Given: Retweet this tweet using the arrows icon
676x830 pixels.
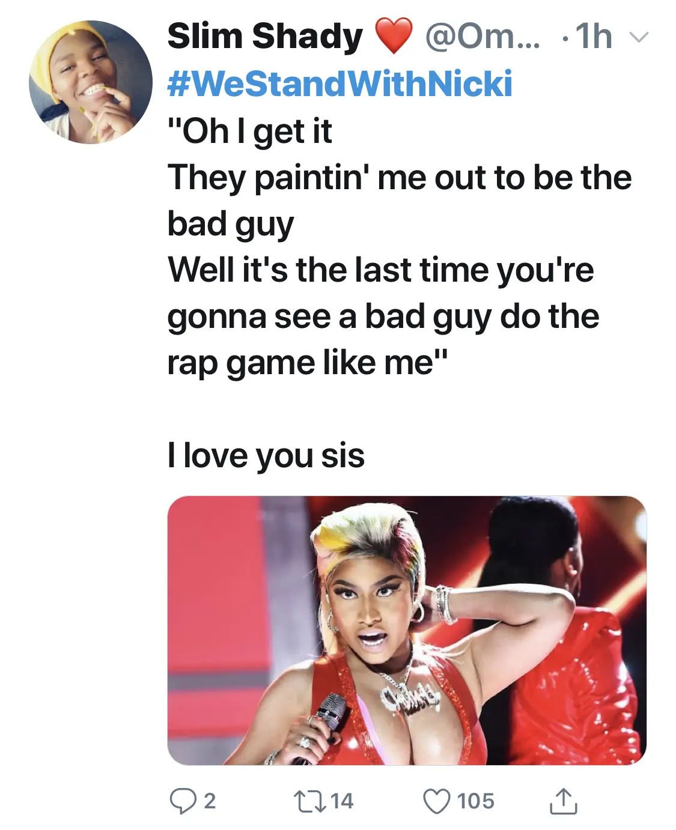Looking at the screenshot, I should point(308,801).
